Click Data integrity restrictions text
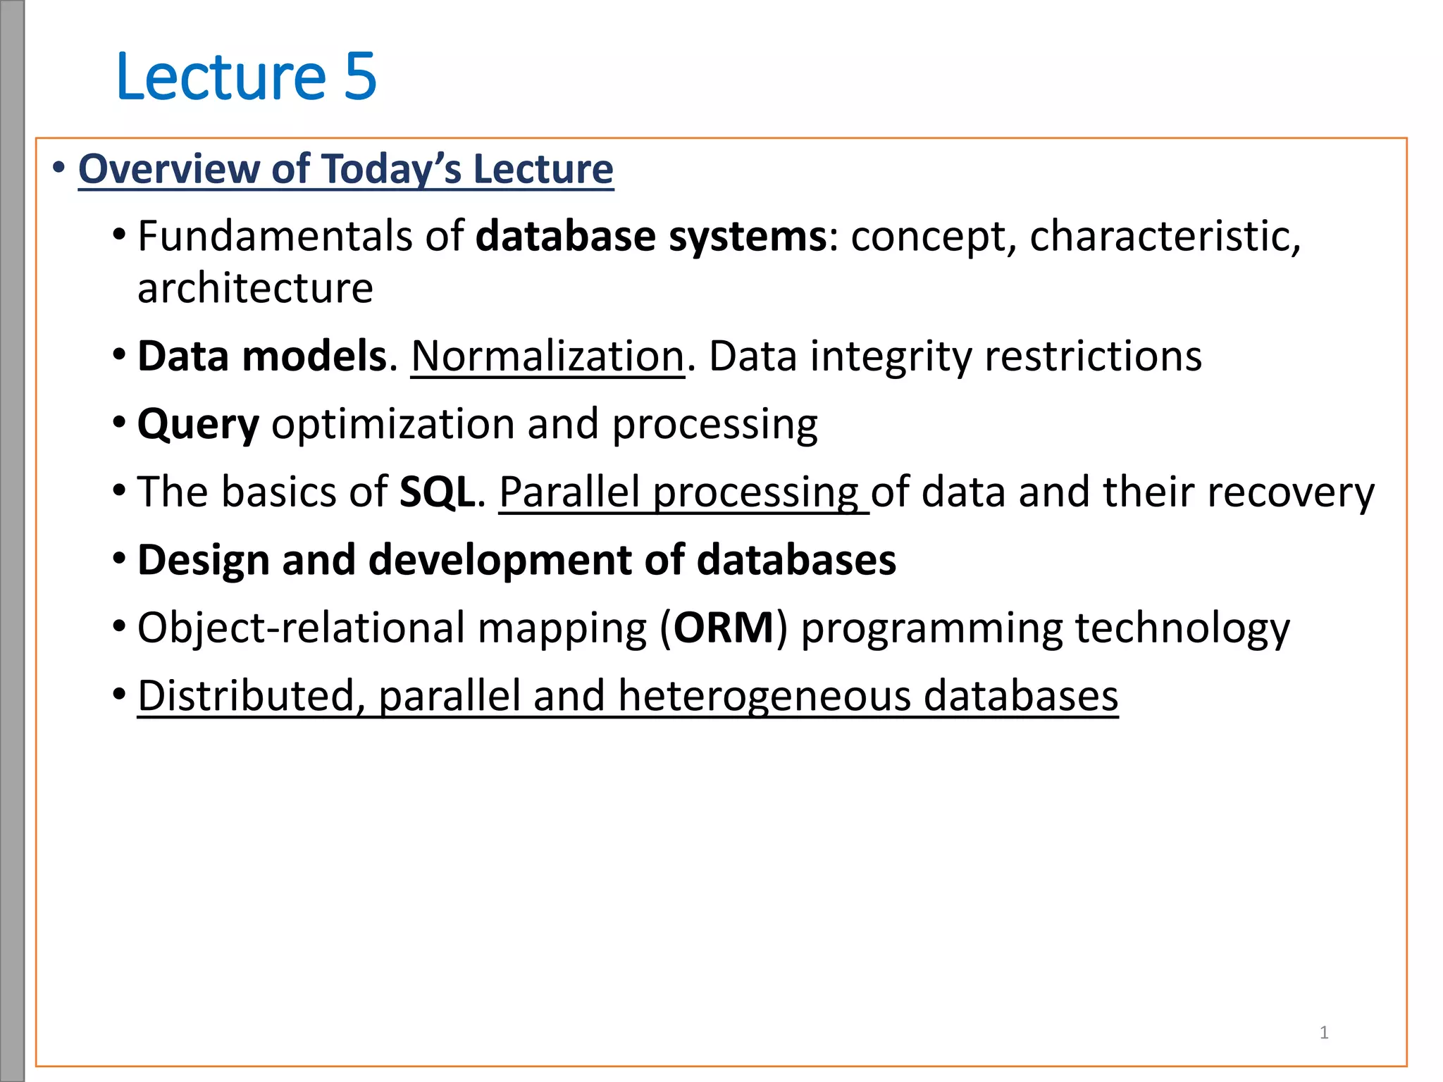Viewport: 1443px width, 1082px height. click(955, 356)
